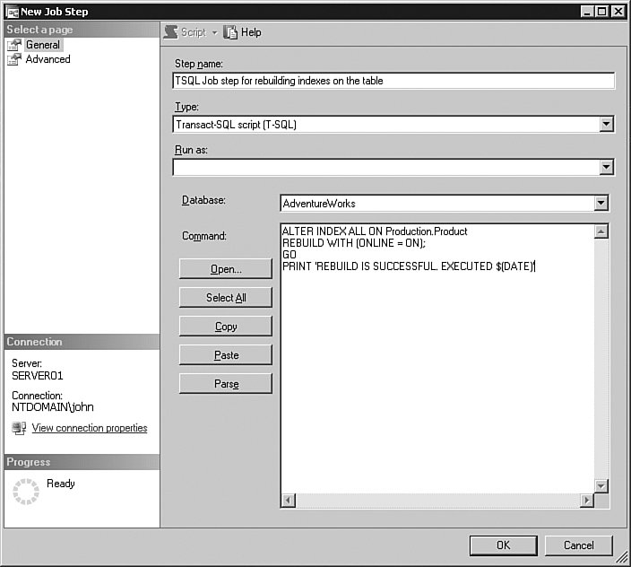Click the command box's vertical scrollbar down arrow

[x=601, y=485]
